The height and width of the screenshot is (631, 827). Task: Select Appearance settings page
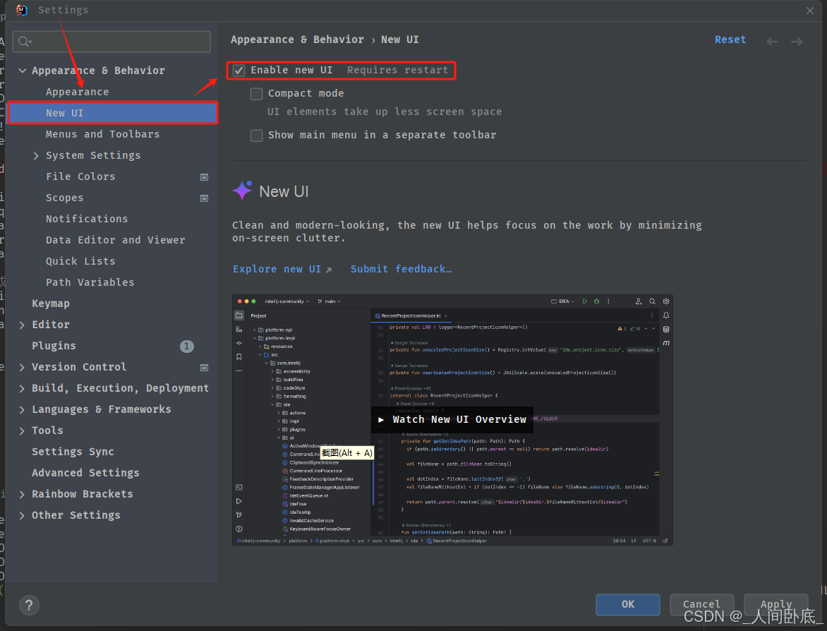(x=77, y=92)
